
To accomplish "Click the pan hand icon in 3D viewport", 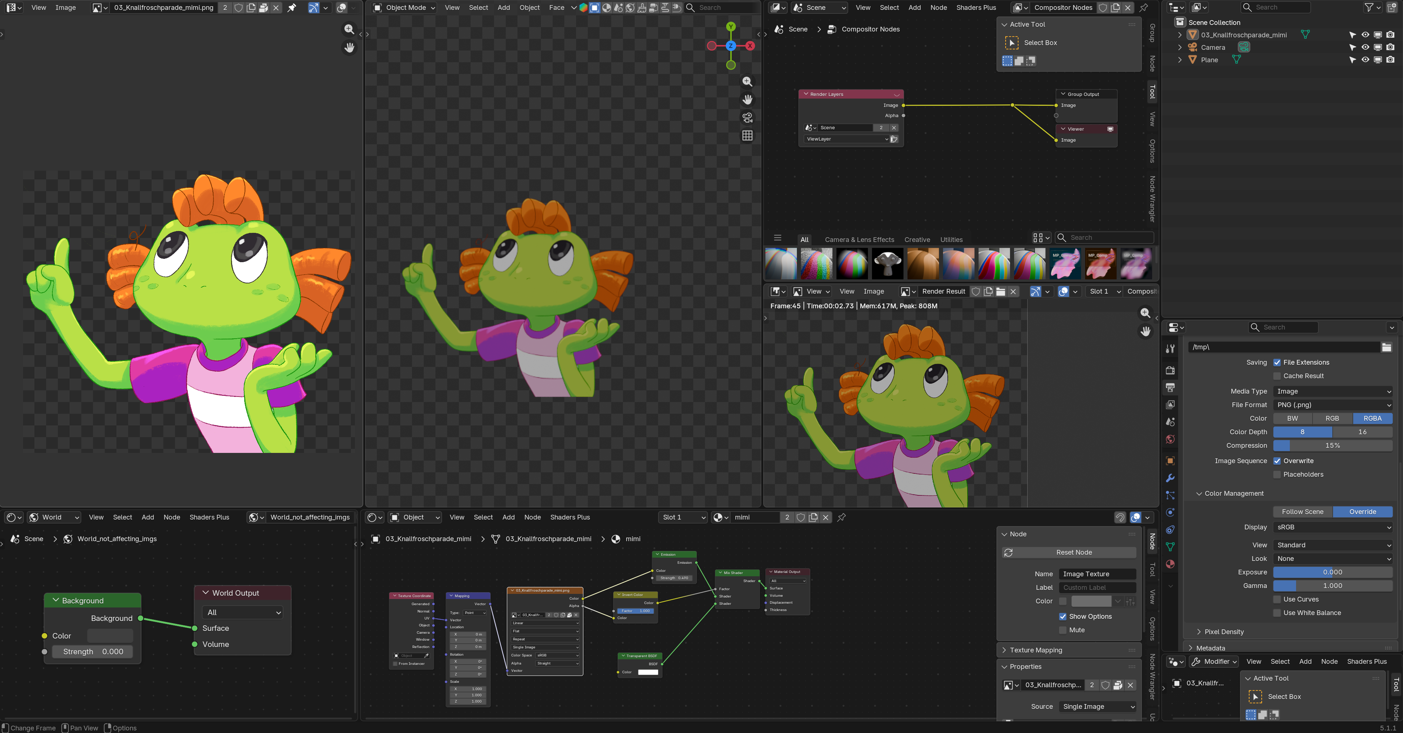I will (x=747, y=99).
